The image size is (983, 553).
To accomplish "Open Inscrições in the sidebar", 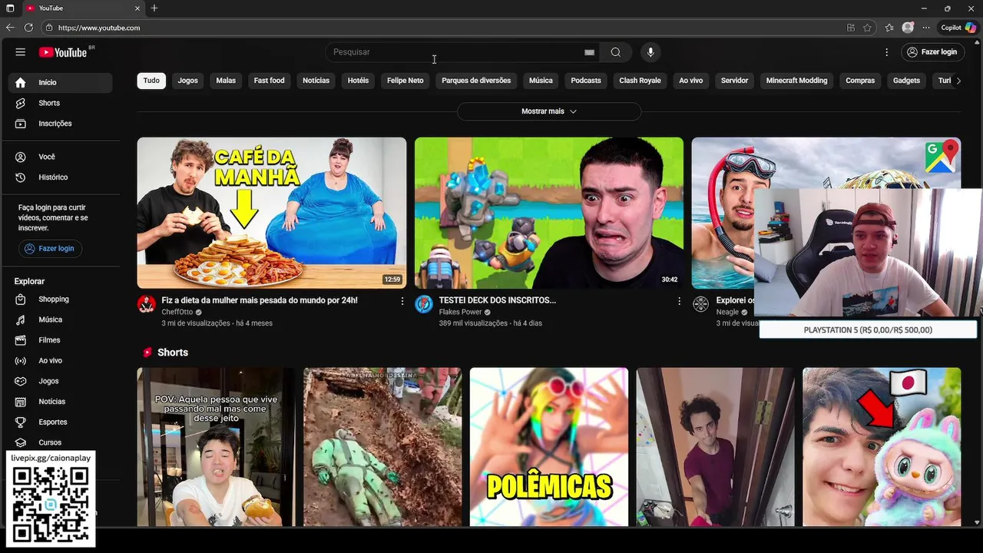I will pos(60,124).
